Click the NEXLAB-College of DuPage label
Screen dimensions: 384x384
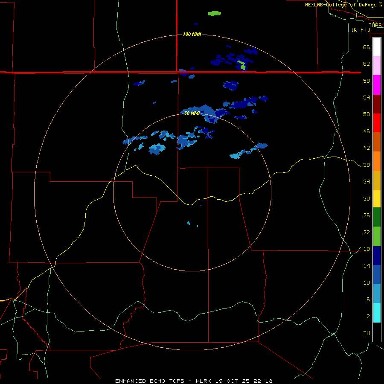(x=343, y=5)
